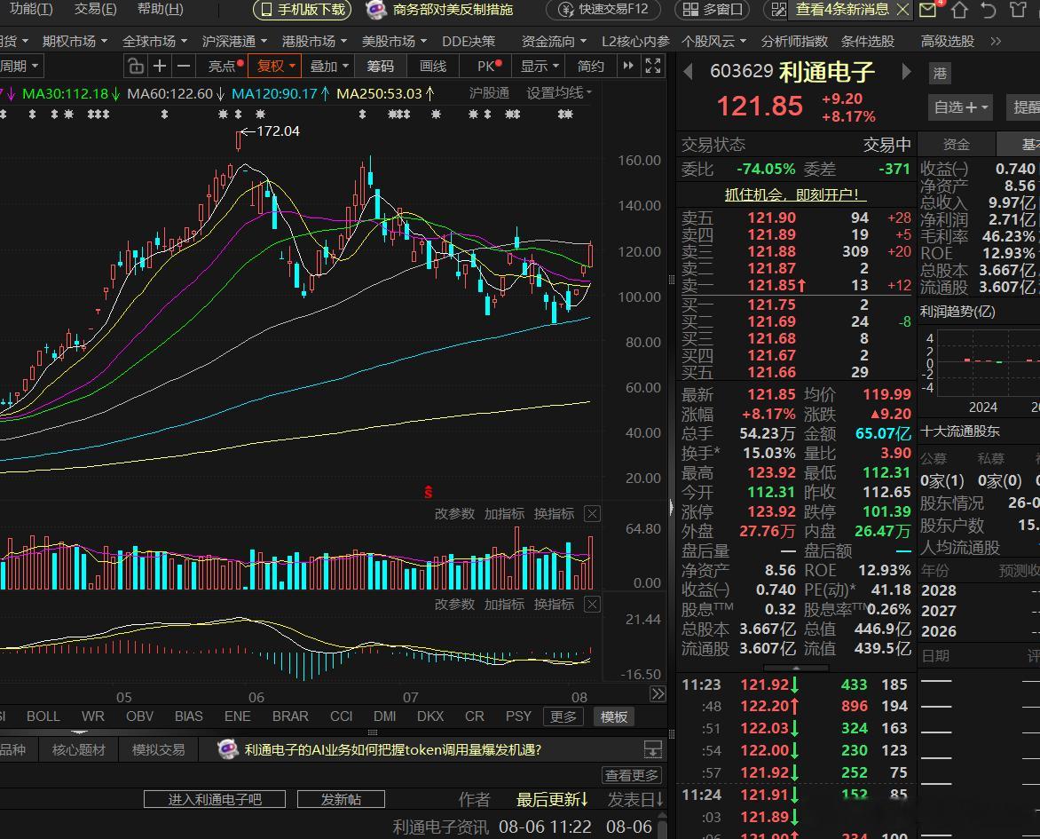Expand 资金流向 menu
1040x839 pixels.
tap(554, 41)
